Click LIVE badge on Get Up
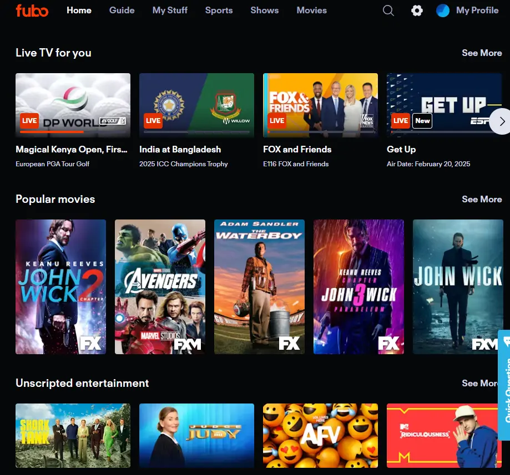The width and height of the screenshot is (510, 475). tap(400, 120)
